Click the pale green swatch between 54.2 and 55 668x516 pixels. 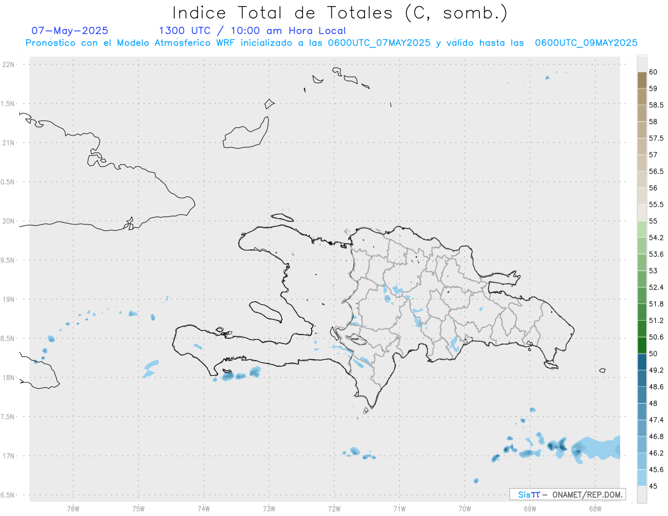click(x=642, y=229)
